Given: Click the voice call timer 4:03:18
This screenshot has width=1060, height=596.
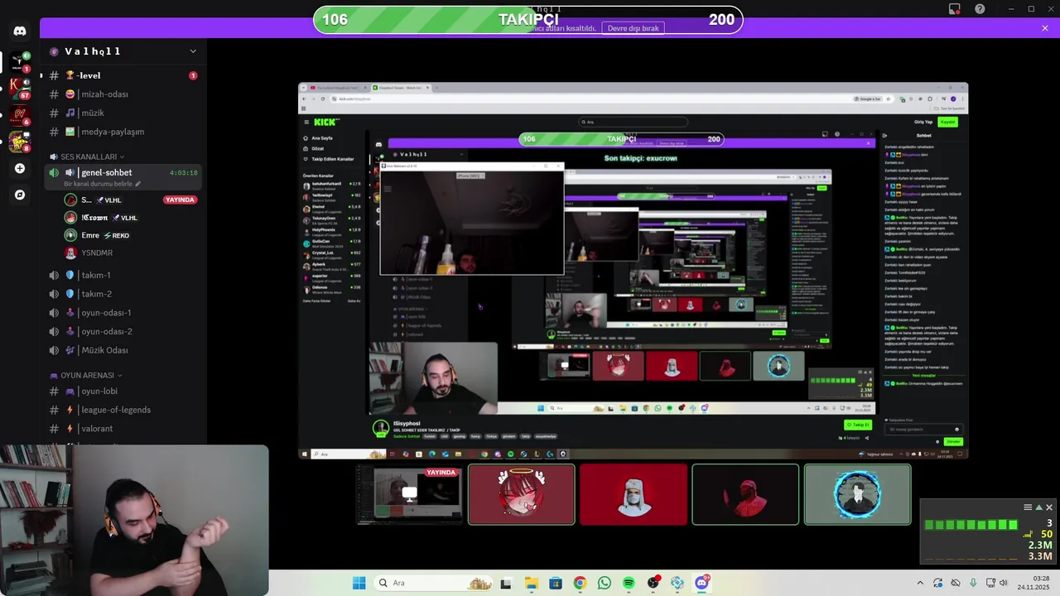Looking at the screenshot, I should 183,173.
